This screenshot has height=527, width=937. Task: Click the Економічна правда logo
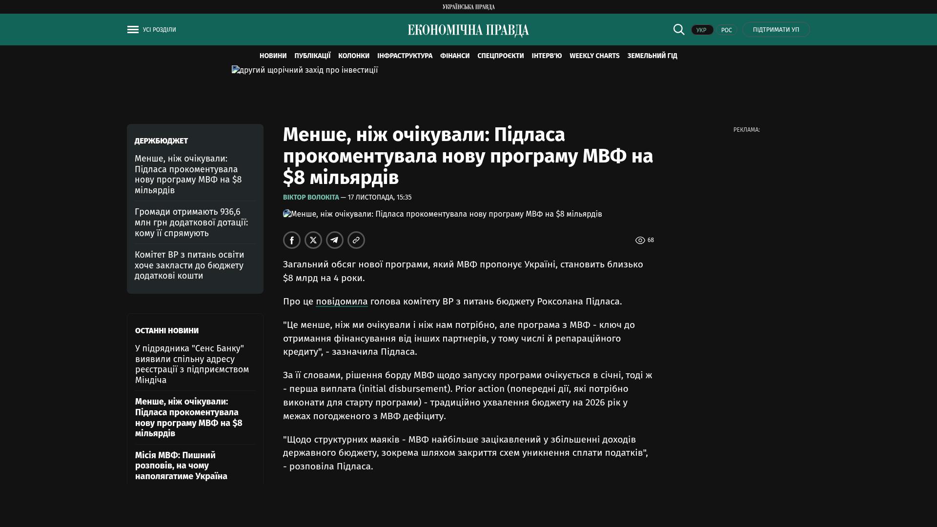(468, 30)
